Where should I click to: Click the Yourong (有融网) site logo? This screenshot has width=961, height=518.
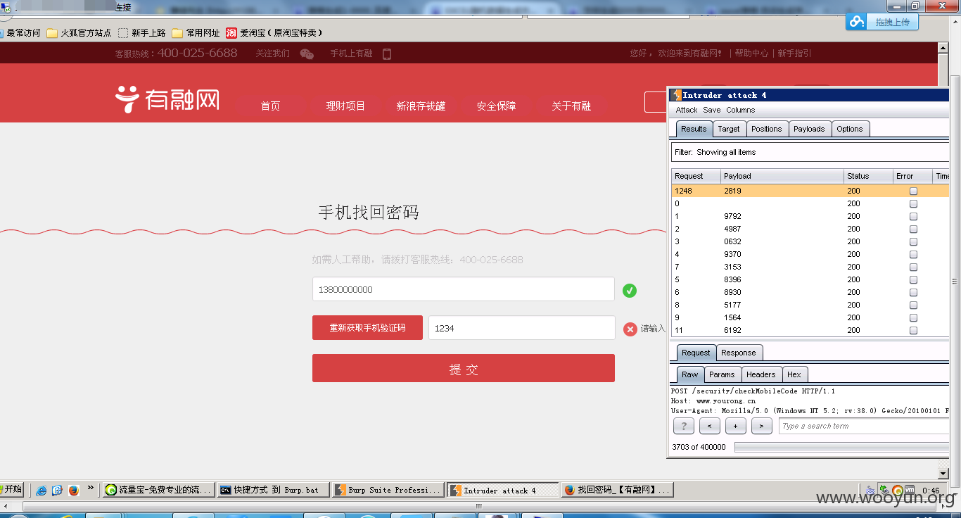(x=167, y=99)
